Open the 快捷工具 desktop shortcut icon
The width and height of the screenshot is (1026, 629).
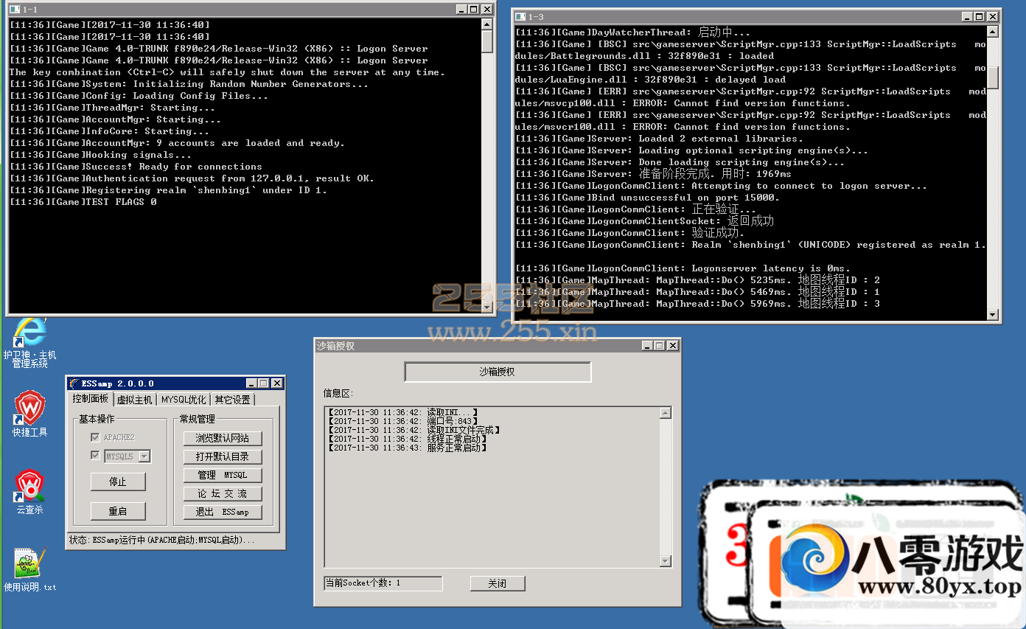[29, 407]
